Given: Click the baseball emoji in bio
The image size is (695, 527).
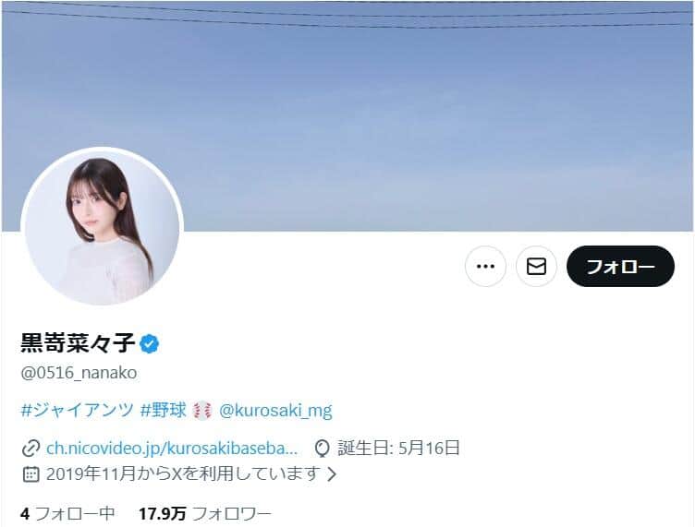Looking at the screenshot, I should 202,410.
